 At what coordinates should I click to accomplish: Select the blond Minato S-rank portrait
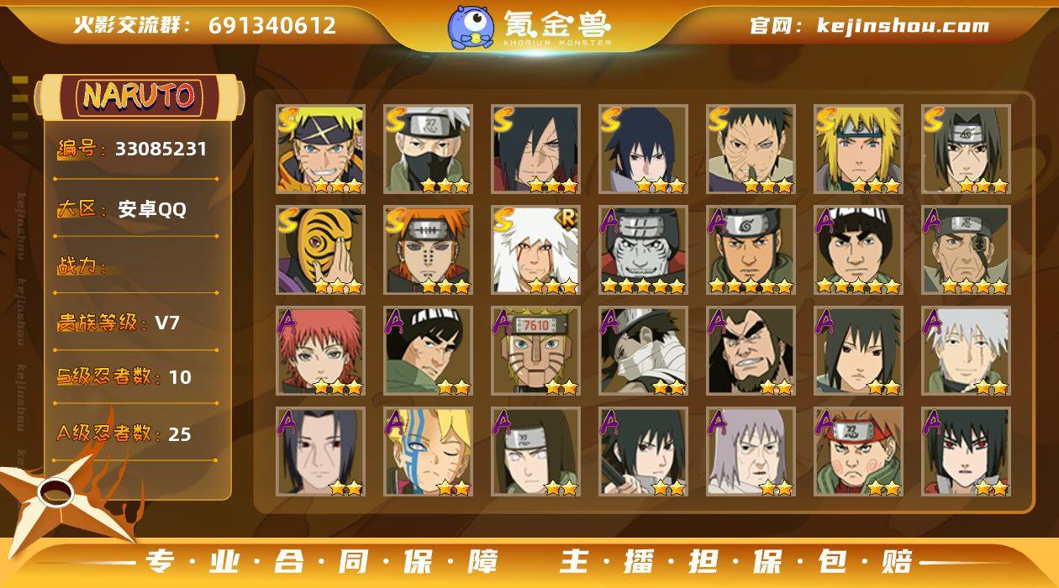point(858,150)
